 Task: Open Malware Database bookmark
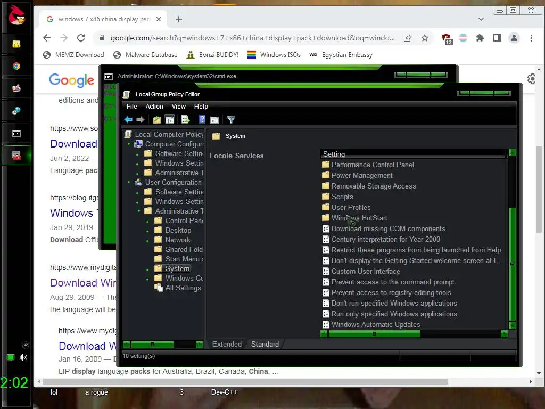[x=146, y=55]
